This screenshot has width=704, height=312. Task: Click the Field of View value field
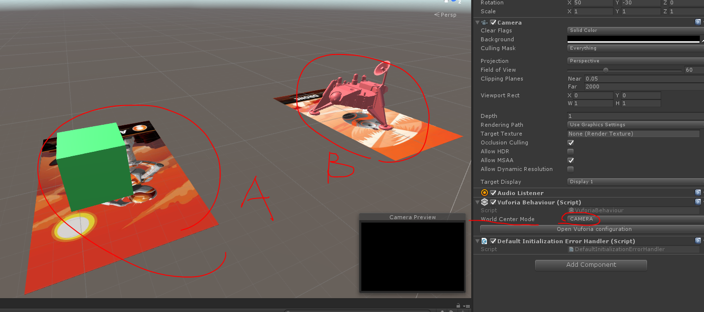point(694,70)
